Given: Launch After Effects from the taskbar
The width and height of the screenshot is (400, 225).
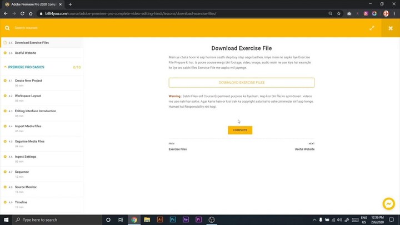Looking at the screenshot, I should point(186,219).
